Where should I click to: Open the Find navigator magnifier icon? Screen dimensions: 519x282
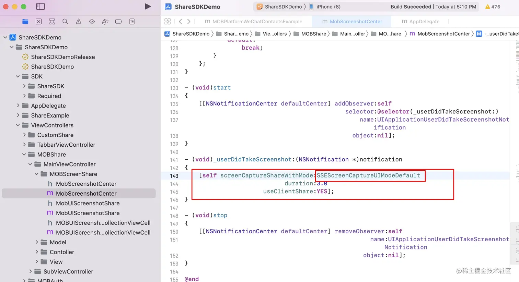coord(65,22)
